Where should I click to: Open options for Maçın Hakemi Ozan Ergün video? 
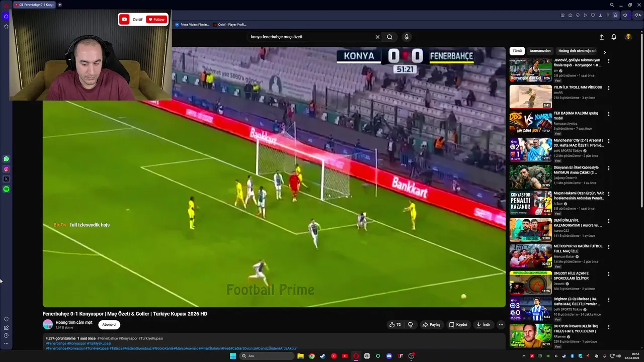608,194
